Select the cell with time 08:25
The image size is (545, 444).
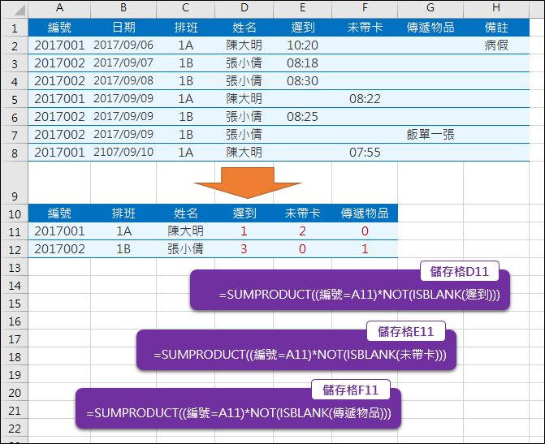point(303,117)
